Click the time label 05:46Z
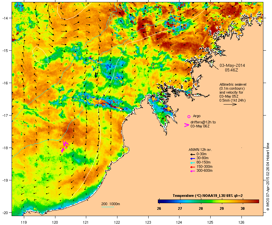272x225 pixels. coord(232,70)
